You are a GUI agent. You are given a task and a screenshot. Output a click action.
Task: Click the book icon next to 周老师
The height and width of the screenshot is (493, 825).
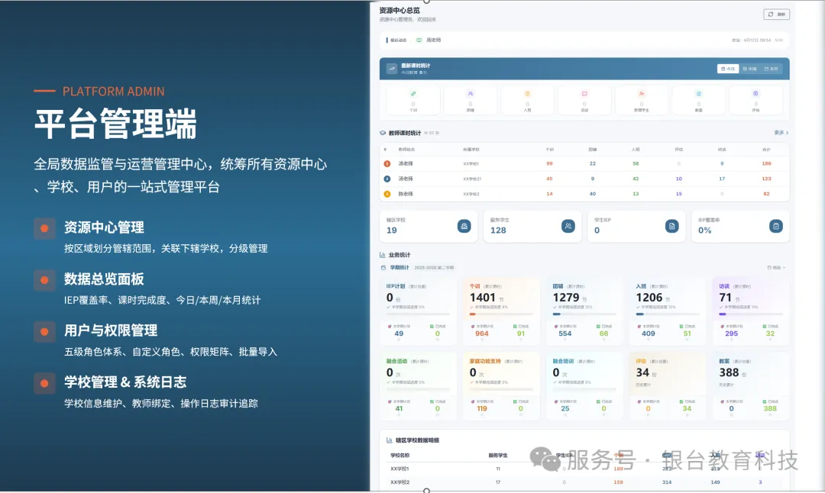(419, 40)
